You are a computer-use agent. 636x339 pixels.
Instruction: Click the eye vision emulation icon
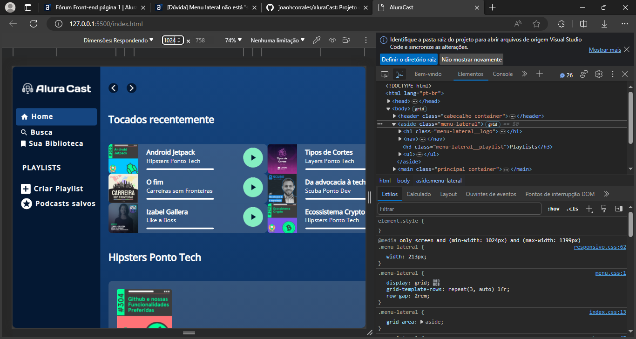pyautogui.click(x=332, y=41)
